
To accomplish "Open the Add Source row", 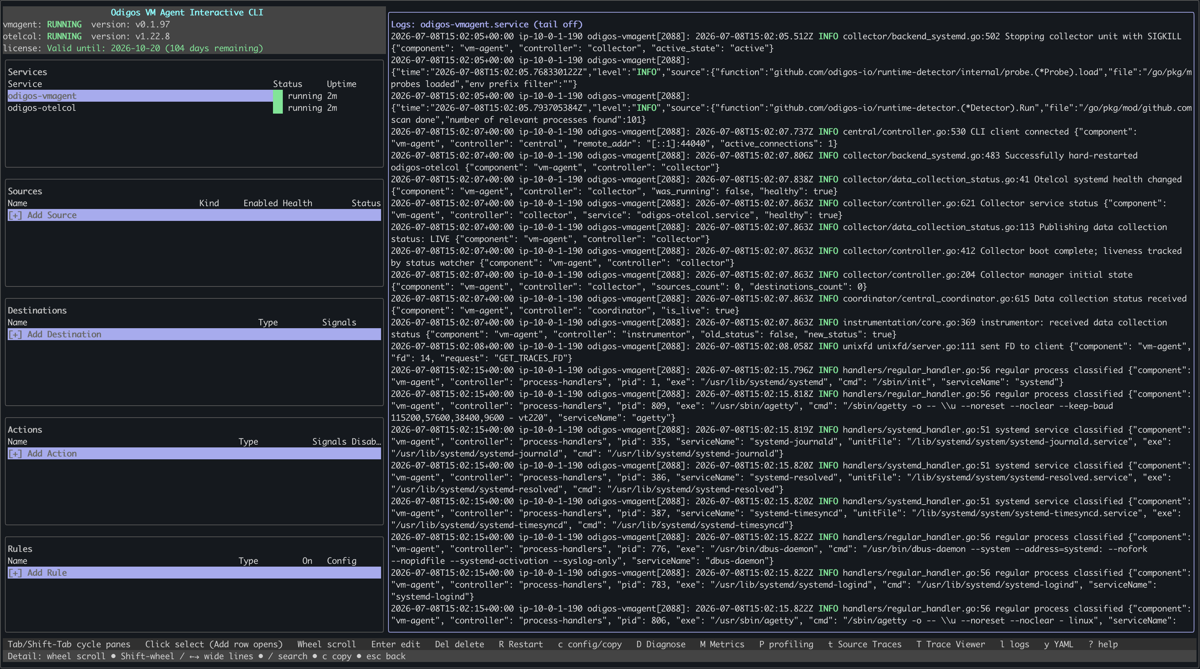I will pyautogui.click(x=194, y=215).
